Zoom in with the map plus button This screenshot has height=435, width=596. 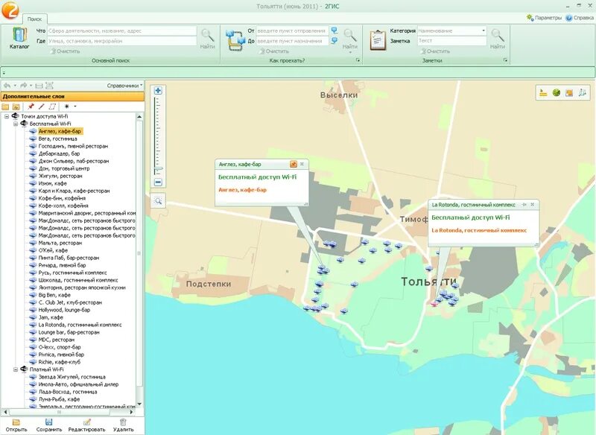point(158,90)
